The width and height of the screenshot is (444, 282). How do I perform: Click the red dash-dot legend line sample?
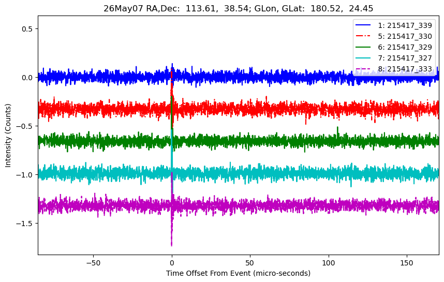coord(363,36)
